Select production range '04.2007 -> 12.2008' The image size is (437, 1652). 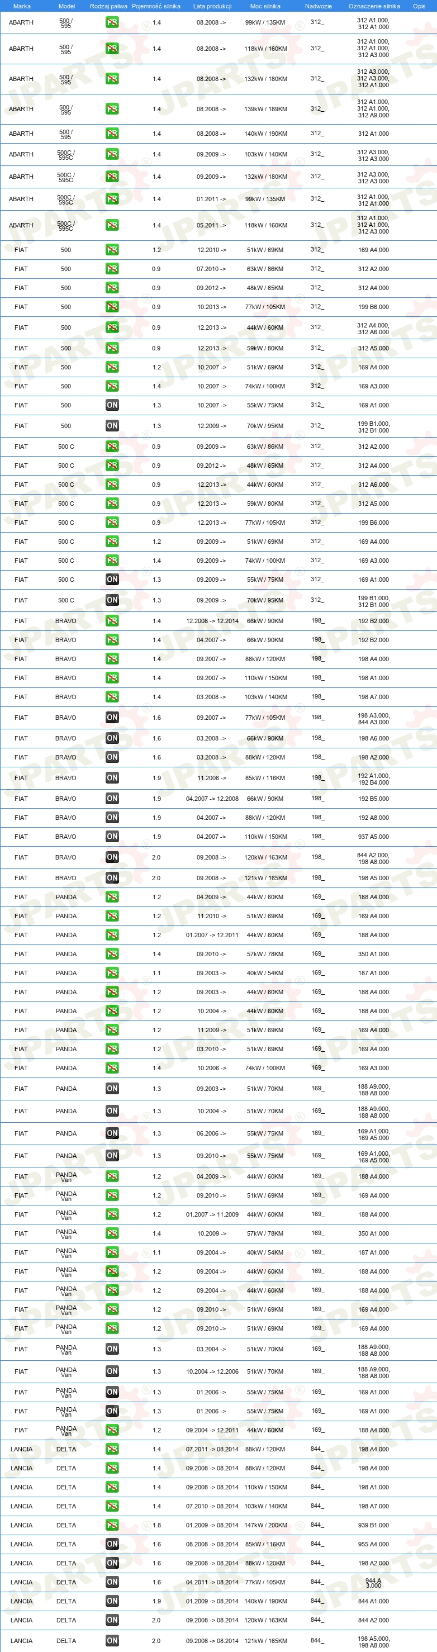[x=212, y=799]
